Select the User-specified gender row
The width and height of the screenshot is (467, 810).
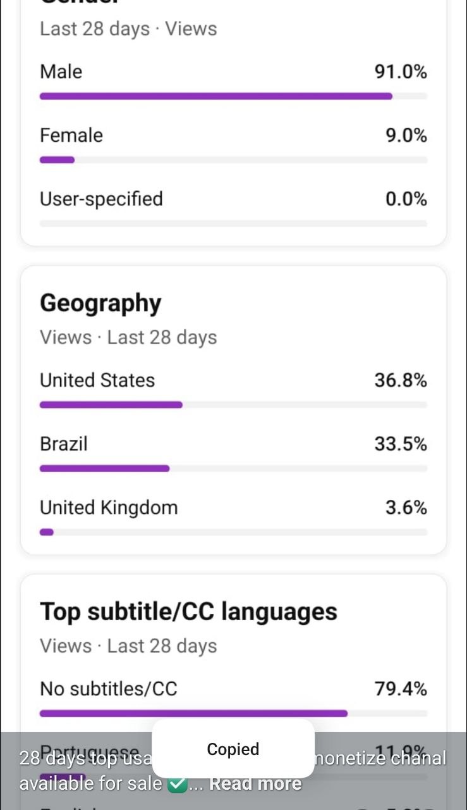click(x=233, y=199)
